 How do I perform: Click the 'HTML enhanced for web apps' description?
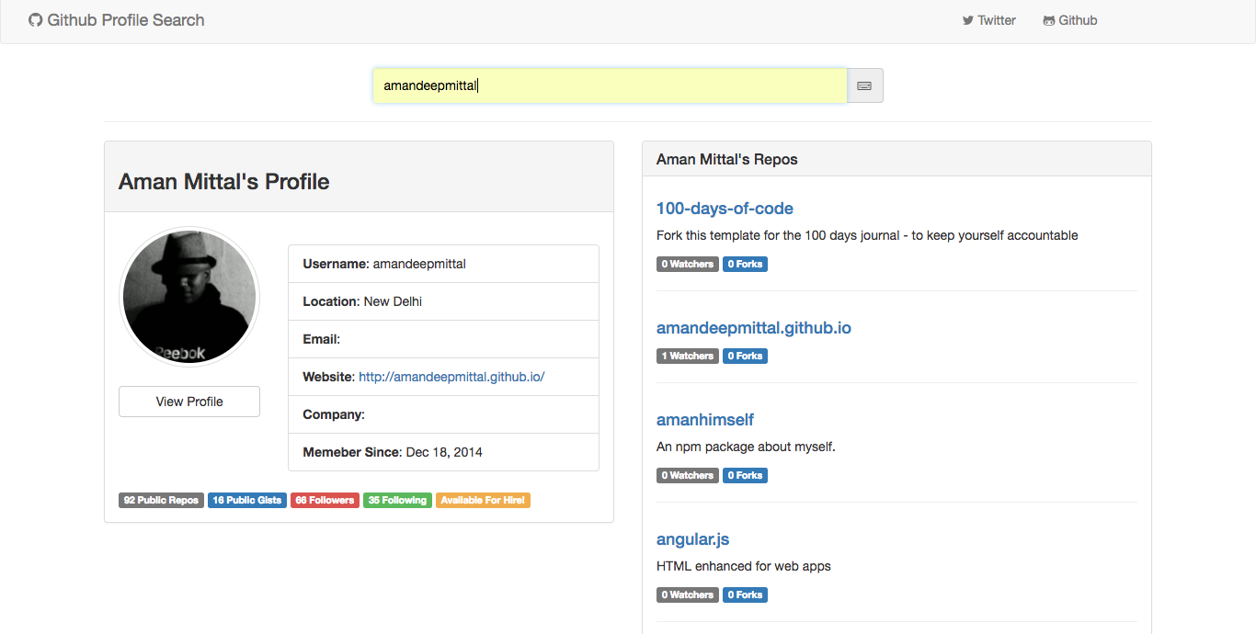[744, 566]
